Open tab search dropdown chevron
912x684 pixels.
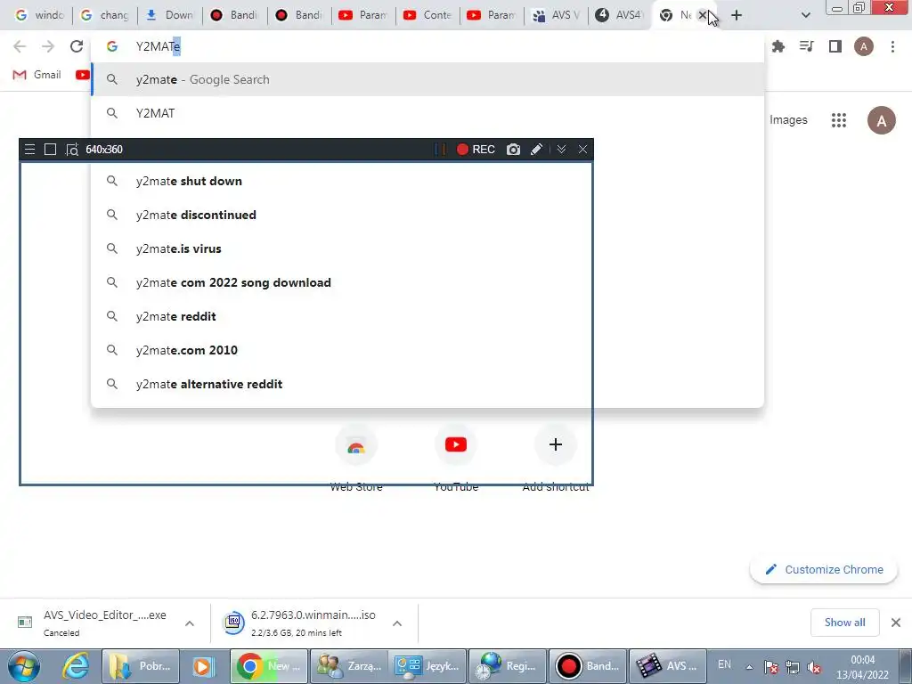click(x=805, y=15)
